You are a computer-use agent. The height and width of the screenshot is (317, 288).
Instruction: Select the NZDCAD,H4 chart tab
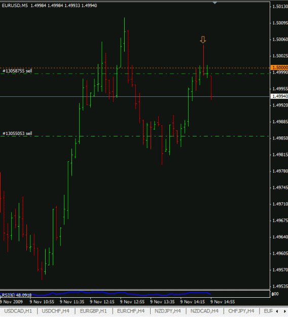(204, 311)
